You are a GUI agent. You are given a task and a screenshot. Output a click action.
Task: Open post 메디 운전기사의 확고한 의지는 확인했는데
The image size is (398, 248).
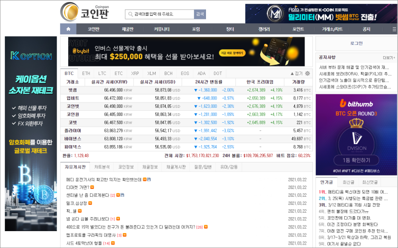tap(103, 179)
